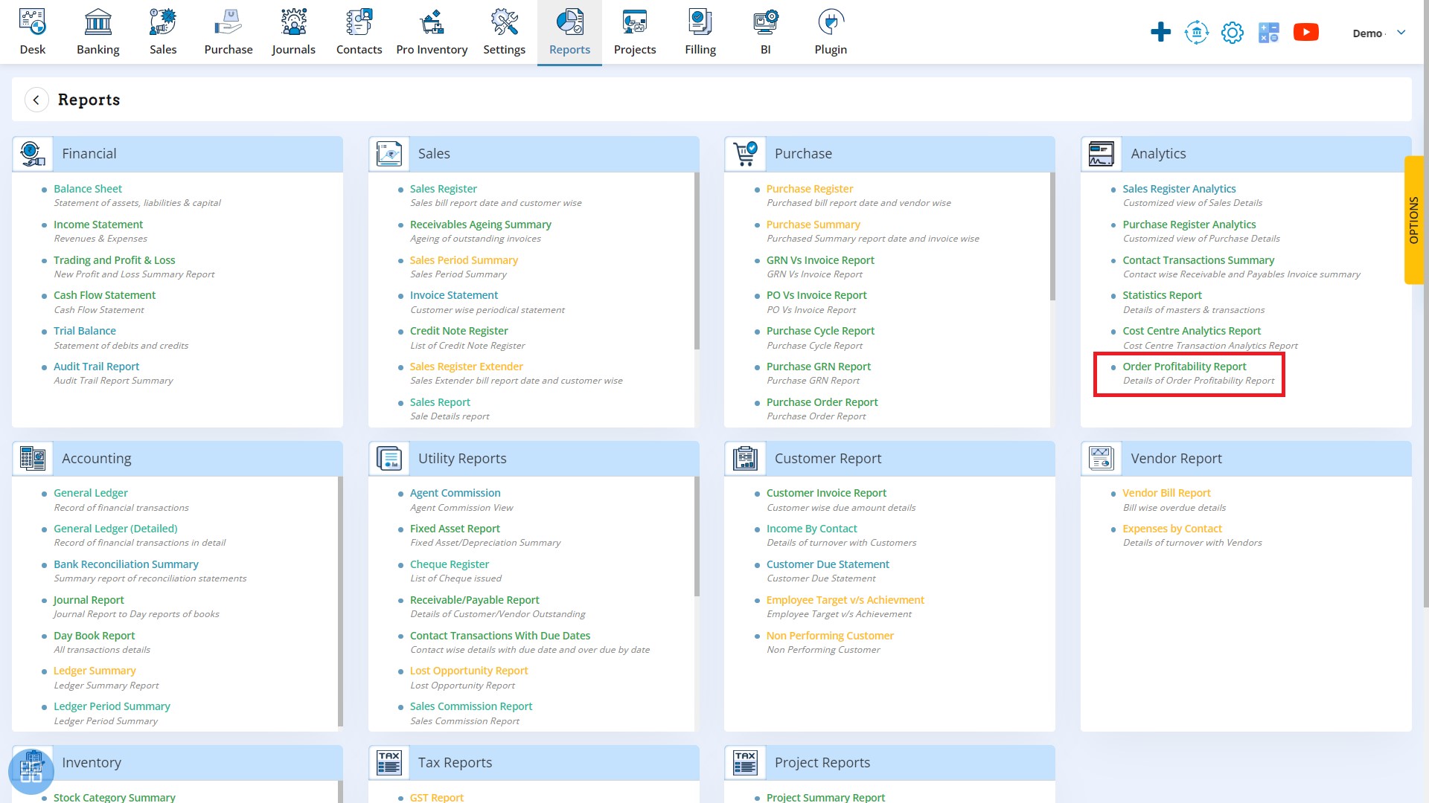Click the Plugin module icon
Viewport: 1429px width, 803px height.
(x=831, y=21)
